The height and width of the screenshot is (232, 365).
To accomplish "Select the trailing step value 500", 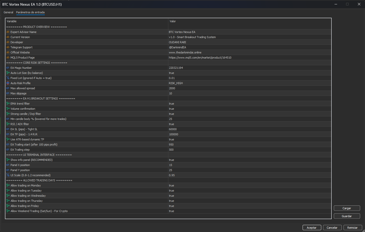I will click(171, 150).
